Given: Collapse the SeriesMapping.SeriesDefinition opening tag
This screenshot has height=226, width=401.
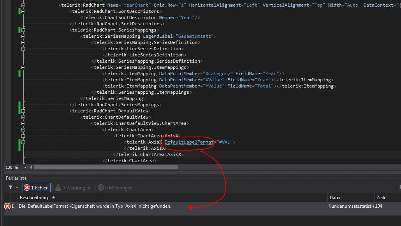Looking at the screenshot, I should coord(23,42).
